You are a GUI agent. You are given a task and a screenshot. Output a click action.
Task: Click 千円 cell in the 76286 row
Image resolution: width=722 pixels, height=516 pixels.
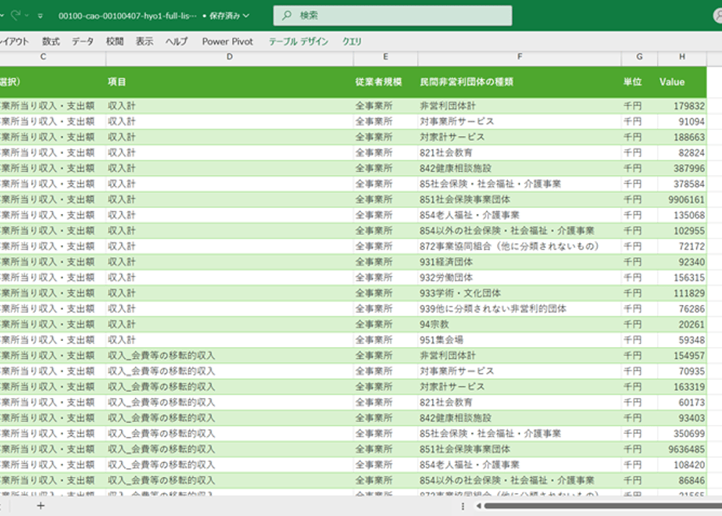pyautogui.click(x=639, y=309)
